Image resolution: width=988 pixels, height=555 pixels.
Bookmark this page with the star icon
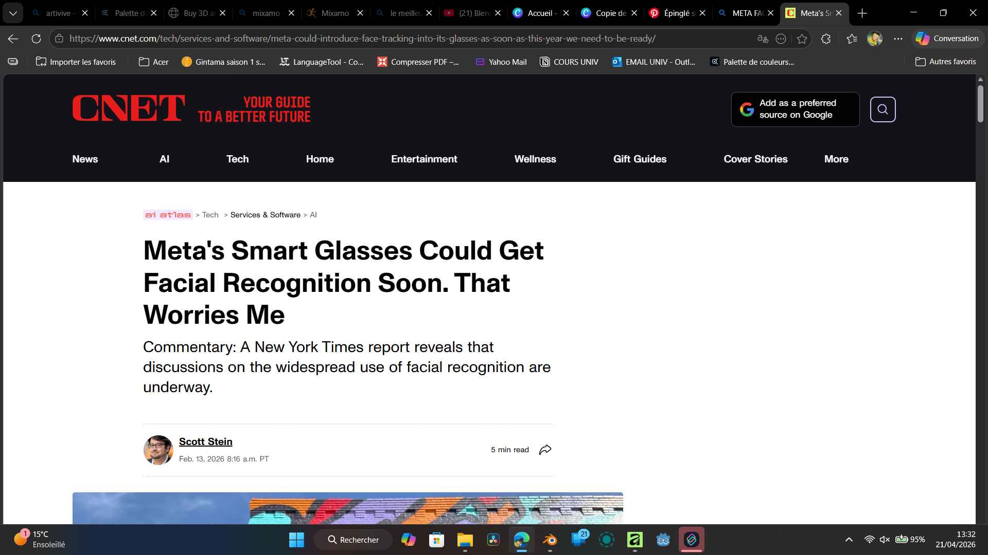pos(802,39)
